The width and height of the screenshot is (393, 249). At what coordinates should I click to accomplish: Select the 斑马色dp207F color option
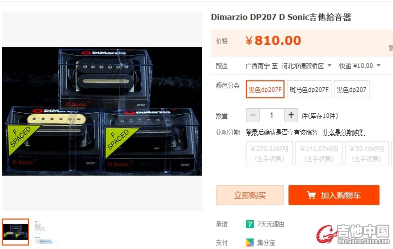coord(309,89)
